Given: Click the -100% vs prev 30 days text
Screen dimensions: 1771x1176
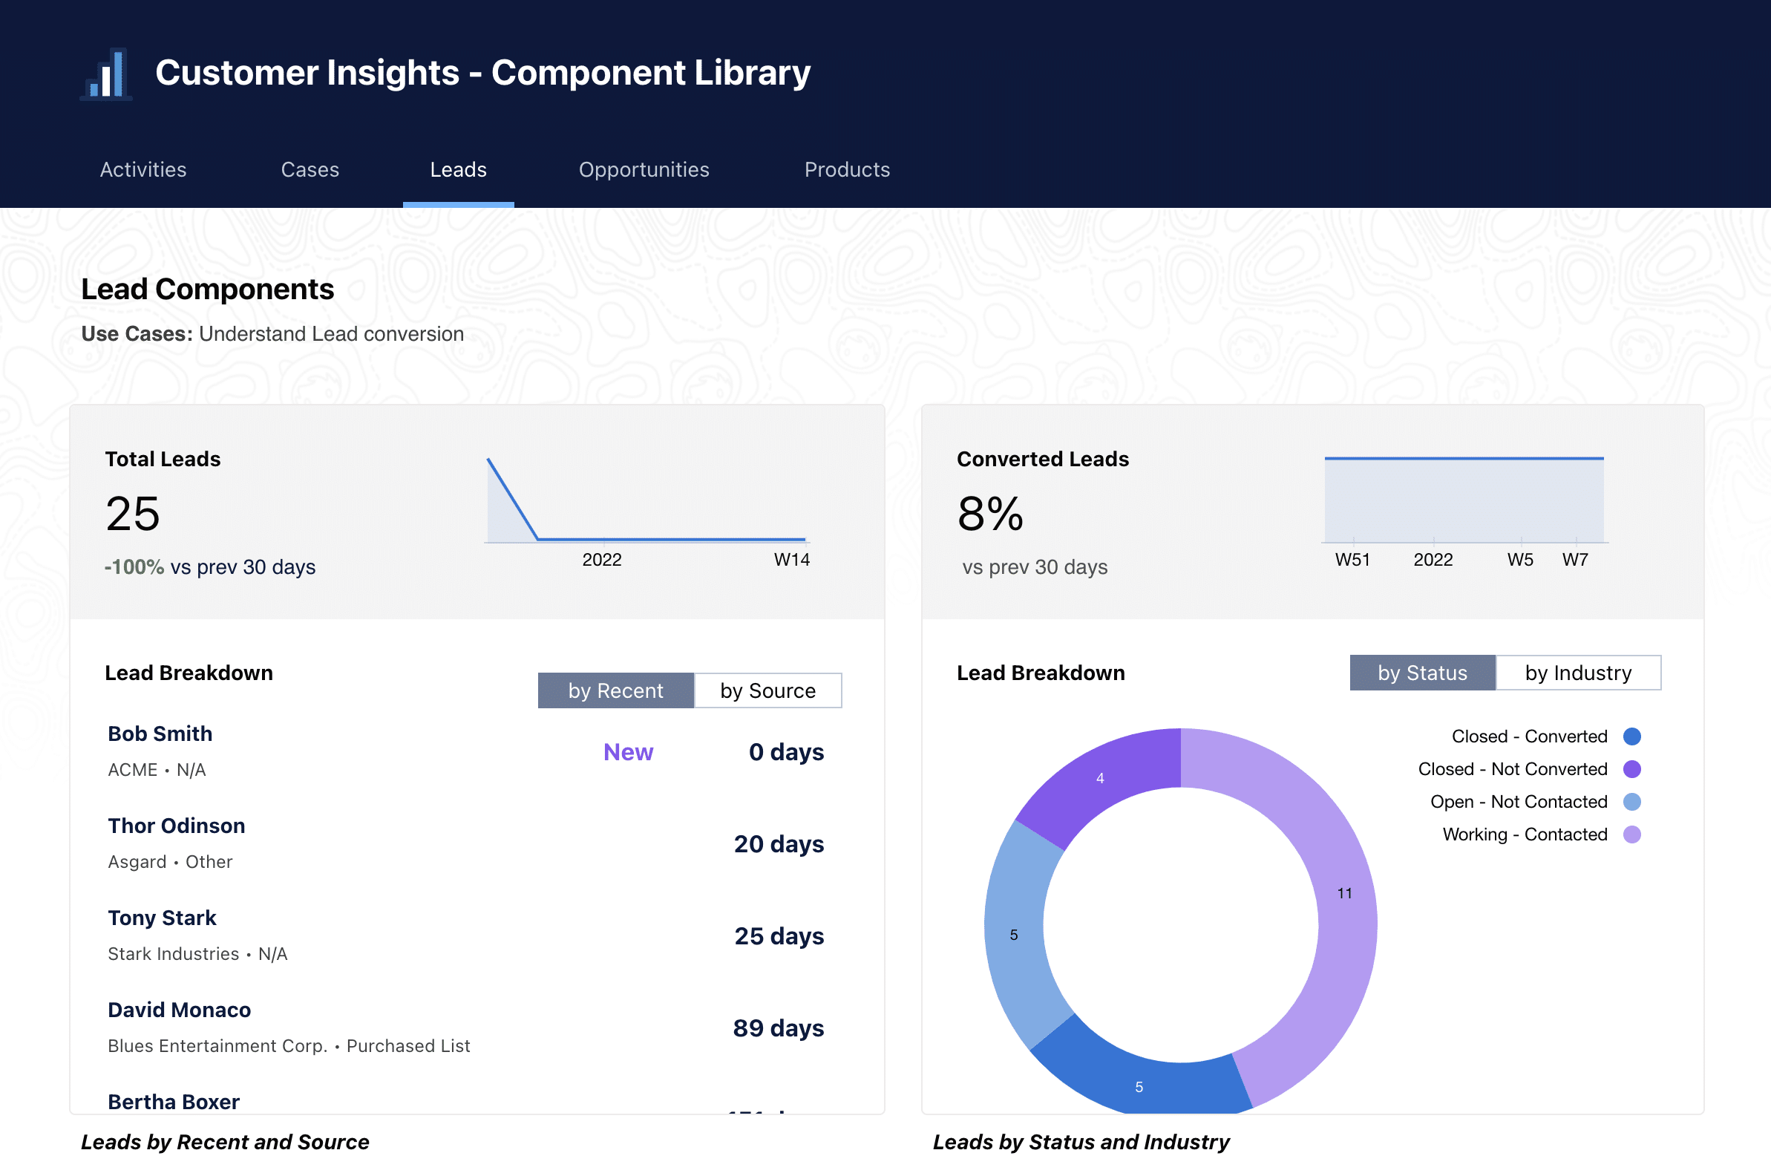Looking at the screenshot, I should pyautogui.click(x=210, y=567).
